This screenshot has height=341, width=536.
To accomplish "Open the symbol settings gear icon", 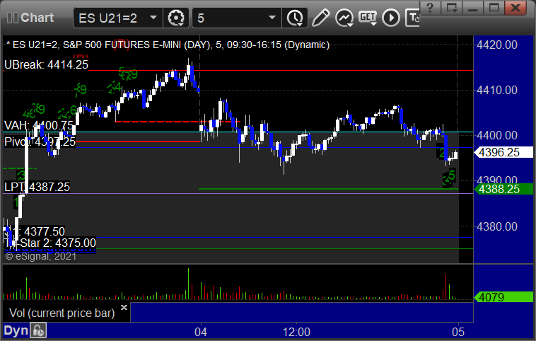I will [x=176, y=18].
